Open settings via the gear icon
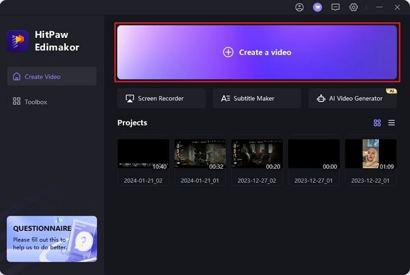The image size is (410, 275). click(354, 7)
